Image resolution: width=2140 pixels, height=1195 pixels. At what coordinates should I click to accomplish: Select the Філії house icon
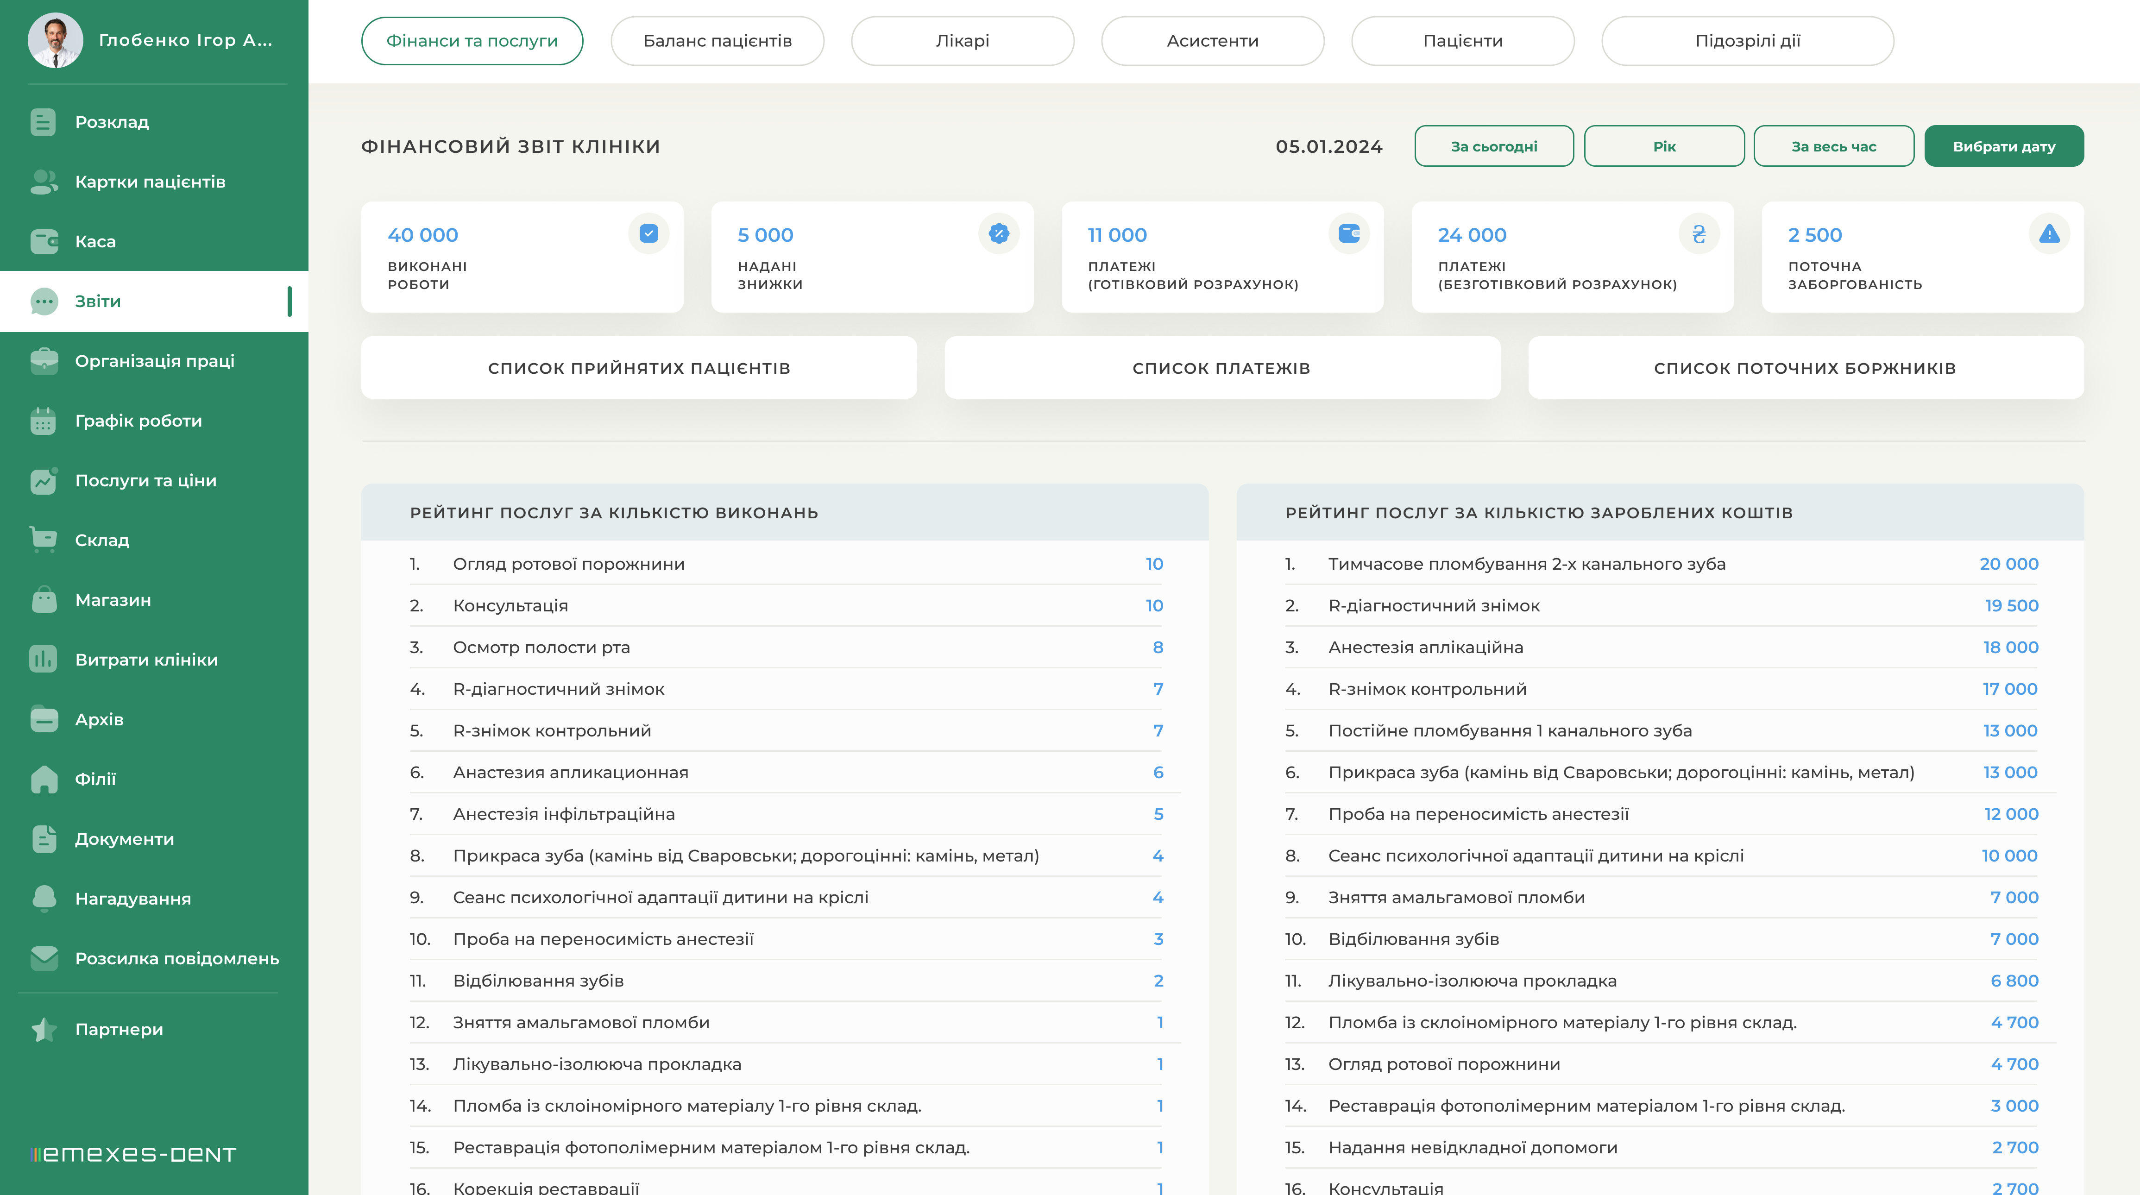[43, 779]
